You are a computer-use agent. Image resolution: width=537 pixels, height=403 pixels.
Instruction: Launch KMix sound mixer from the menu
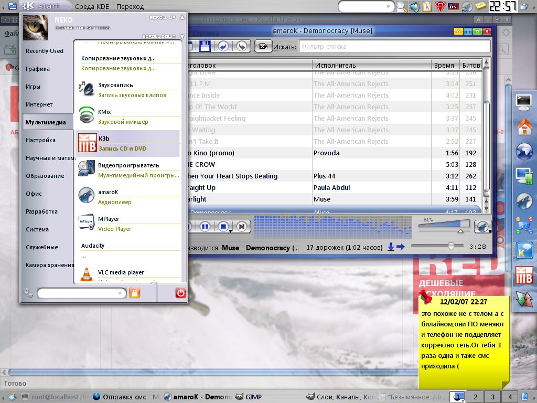click(x=128, y=116)
